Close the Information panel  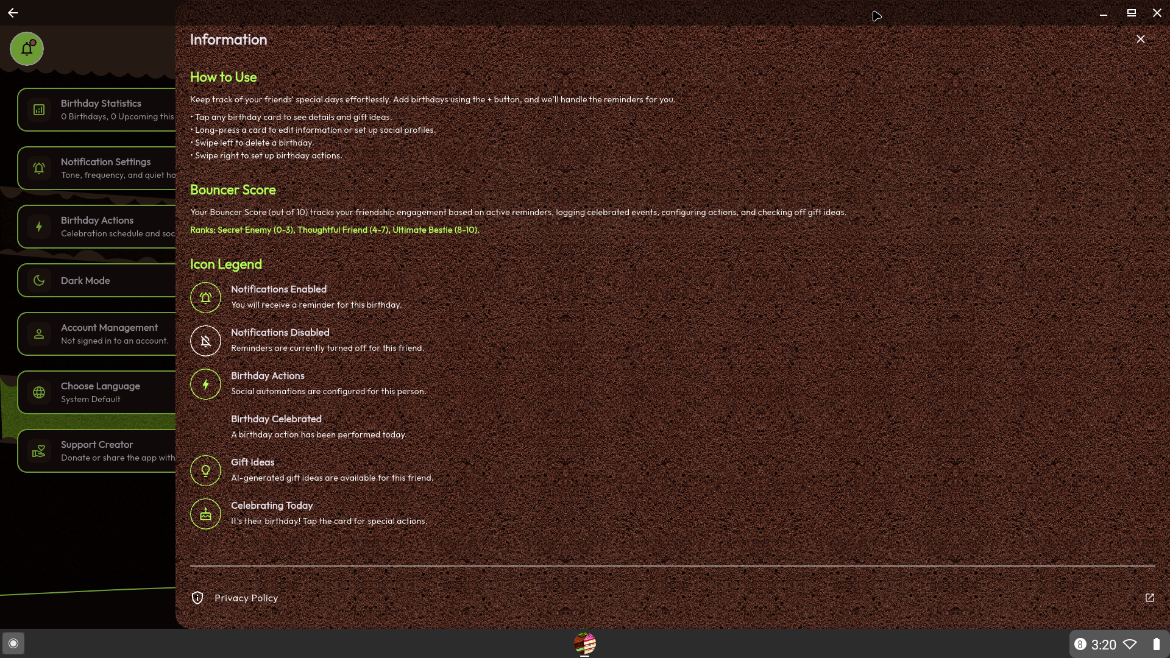[1140, 39]
